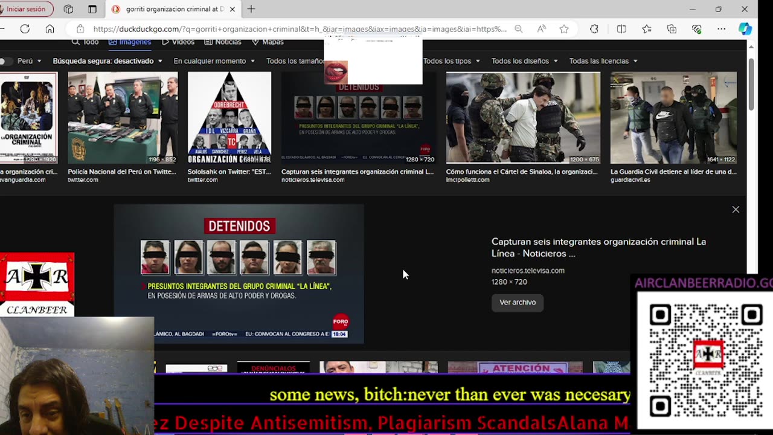Select the gorriti organizacion criminal browser tab
Screen dimensions: 773x435
(173, 9)
